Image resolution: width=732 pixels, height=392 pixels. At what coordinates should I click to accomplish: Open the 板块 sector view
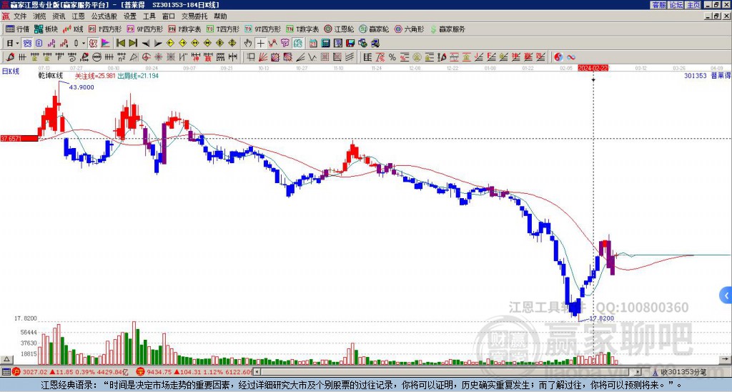point(46,29)
